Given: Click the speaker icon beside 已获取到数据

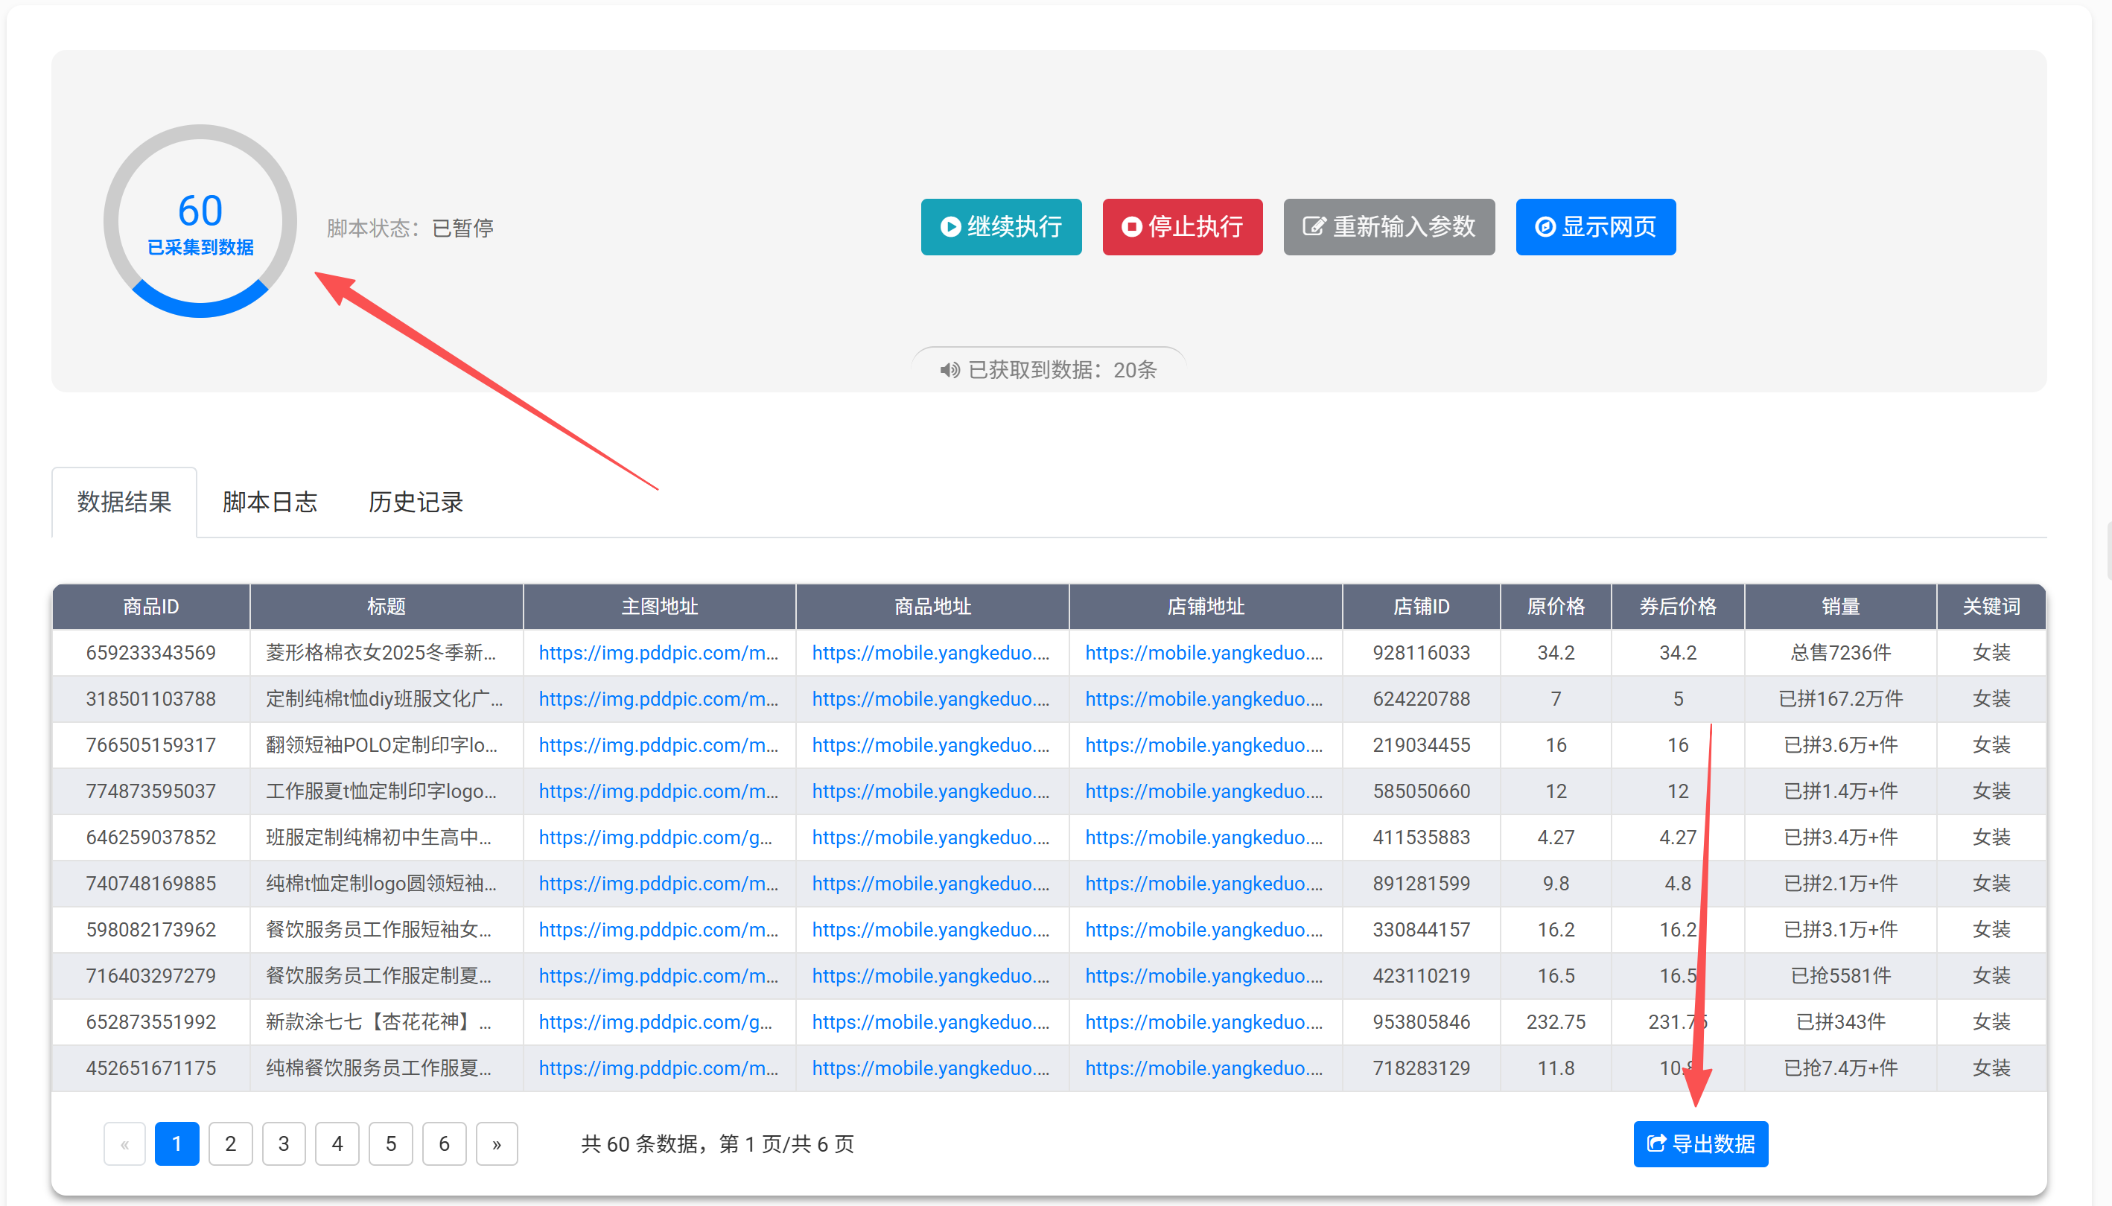Looking at the screenshot, I should (950, 370).
